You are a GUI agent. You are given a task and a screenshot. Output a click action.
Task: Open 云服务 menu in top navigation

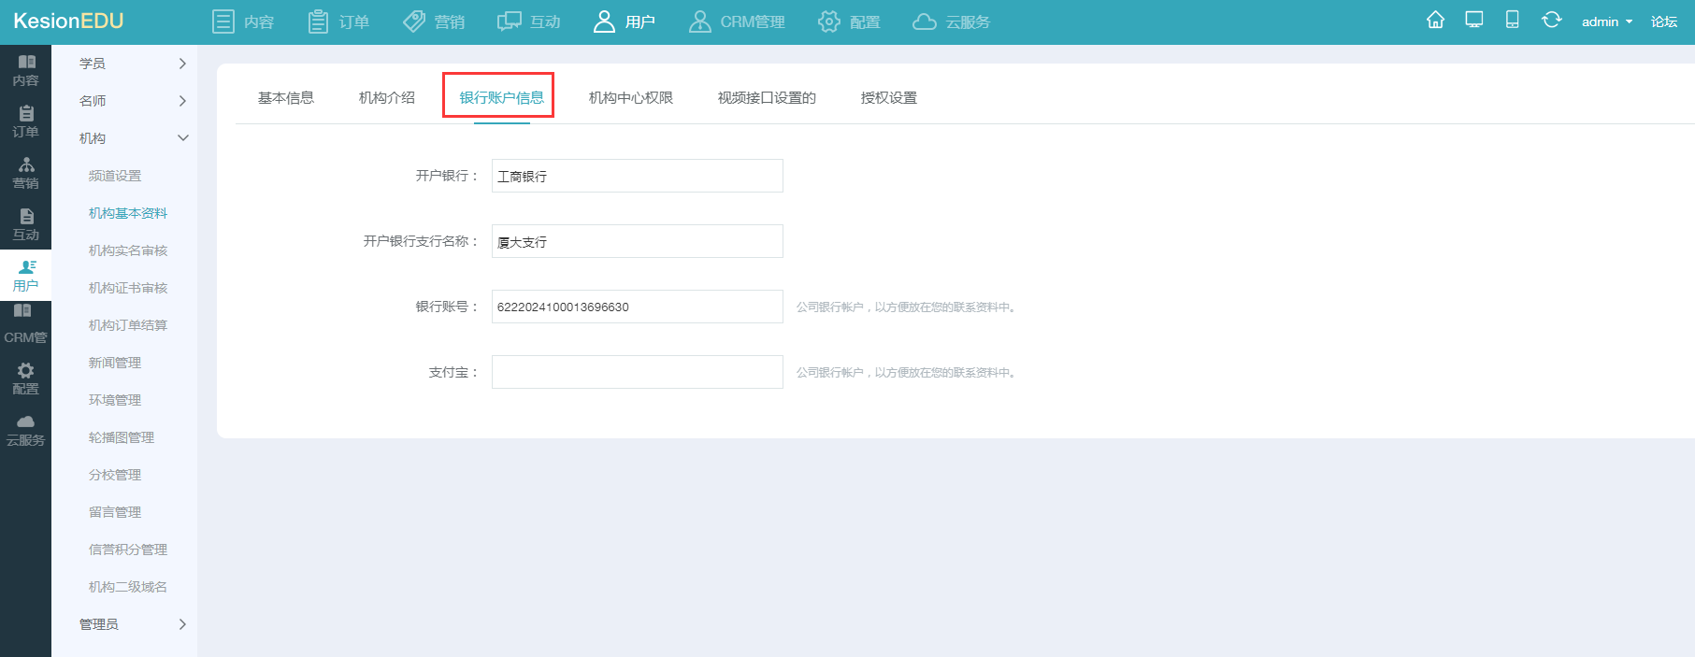[x=951, y=21]
